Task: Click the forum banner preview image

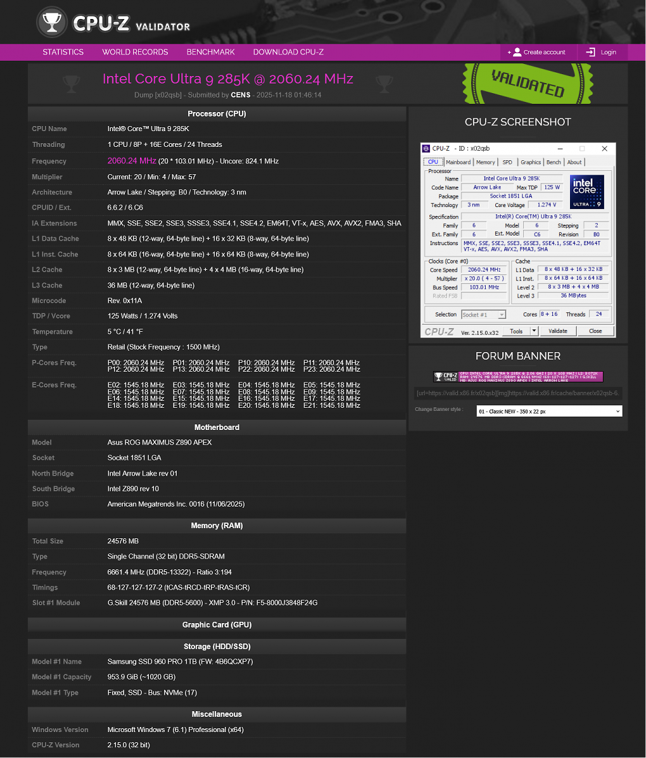Action: pyautogui.click(x=518, y=377)
